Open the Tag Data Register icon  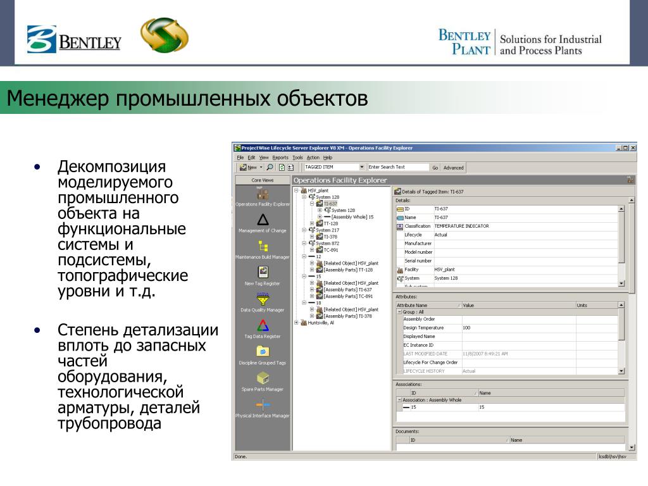pyautogui.click(x=263, y=325)
